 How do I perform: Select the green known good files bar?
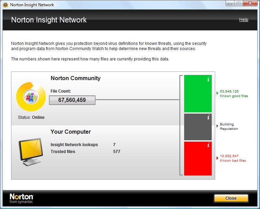[x=198, y=94]
